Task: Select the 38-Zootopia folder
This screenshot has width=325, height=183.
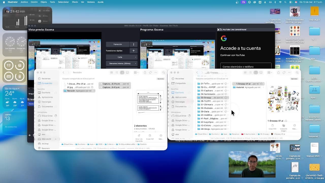Action: (x=213, y=108)
